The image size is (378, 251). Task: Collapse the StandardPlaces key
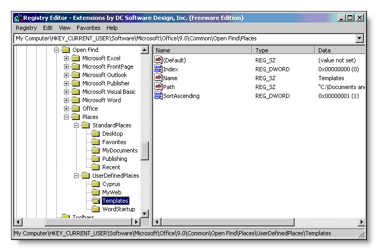pos(76,126)
